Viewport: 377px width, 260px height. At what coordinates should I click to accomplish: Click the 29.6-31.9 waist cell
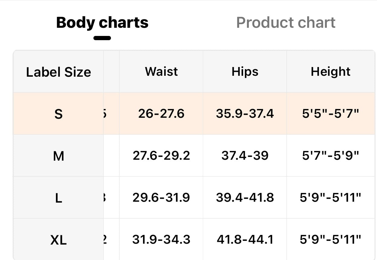tap(161, 197)
